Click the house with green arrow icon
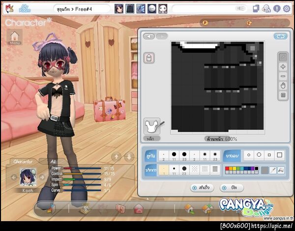This screenshot has width=295, height=231. [189, 209]
